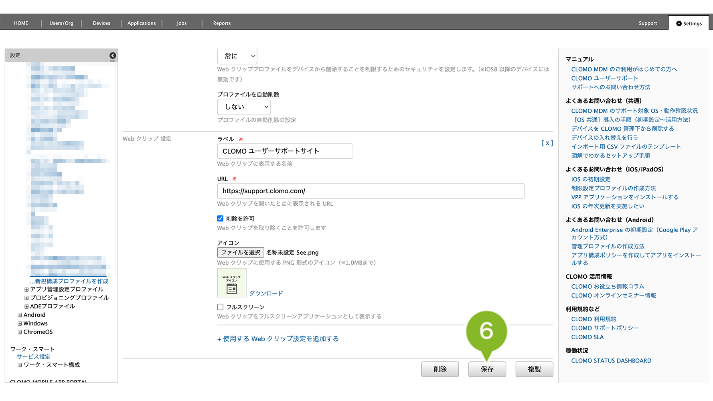Expand the ChromeOS tree node
Viewport: 713px width, 401px height.
20,332
